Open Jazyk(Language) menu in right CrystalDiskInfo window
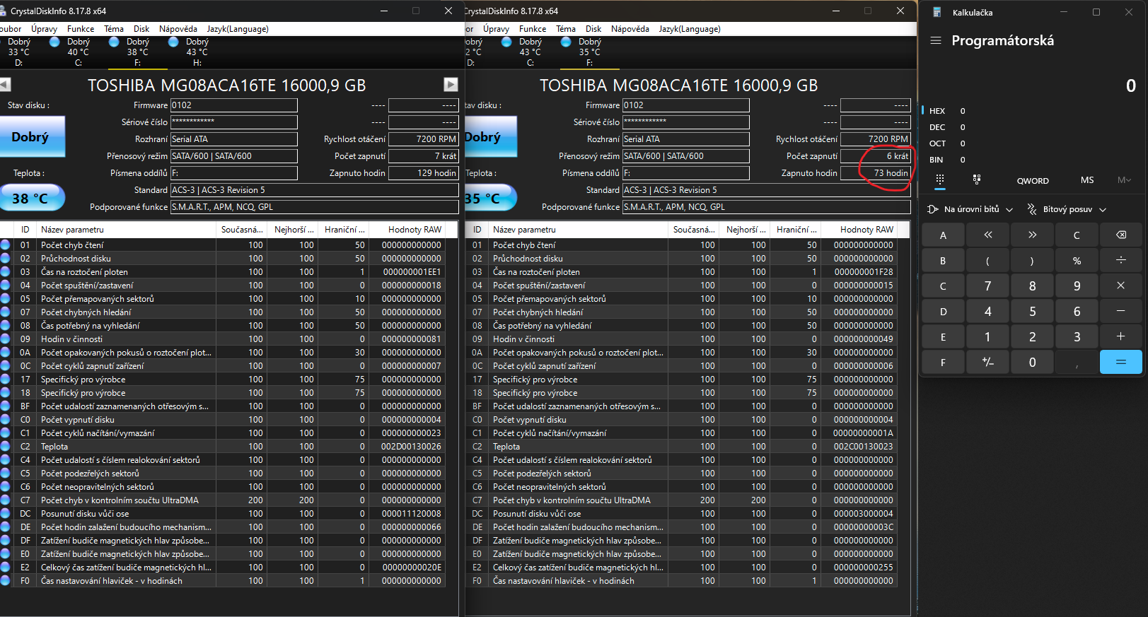 (x=690, y=29)
